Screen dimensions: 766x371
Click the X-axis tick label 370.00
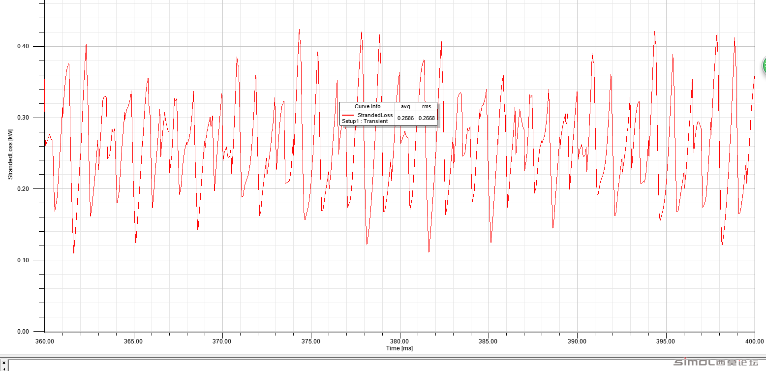(x=222, y=341)
